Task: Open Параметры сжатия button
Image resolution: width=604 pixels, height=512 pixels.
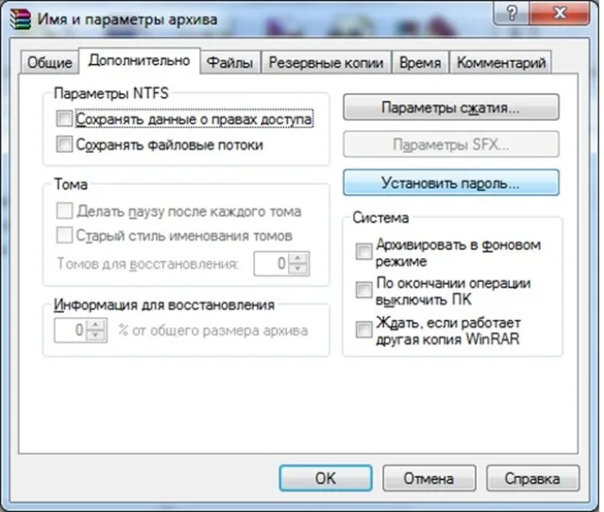Action: click(451, 107)
